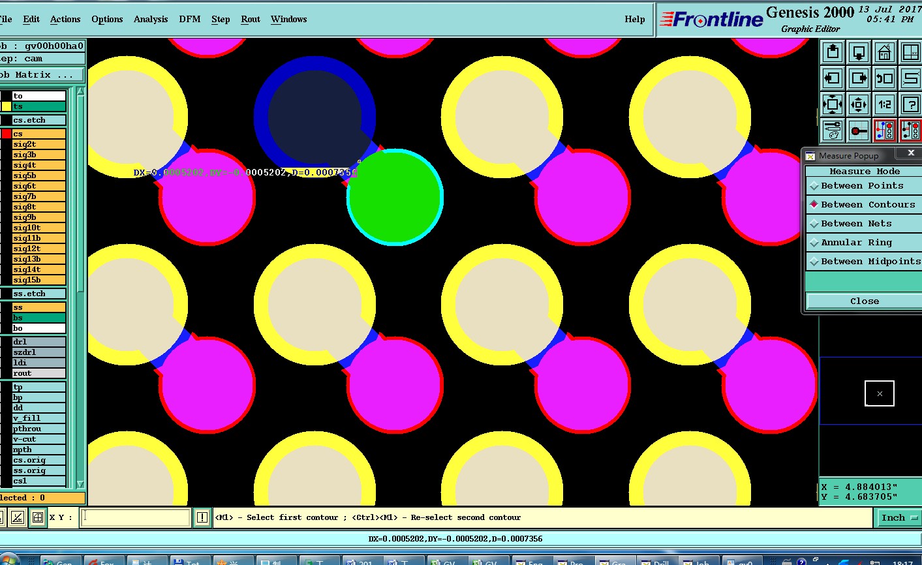The width and height of the screenshot is (922, 565).
Task: Select Between Nets measure mode
Action: click(x=863, y=224)
